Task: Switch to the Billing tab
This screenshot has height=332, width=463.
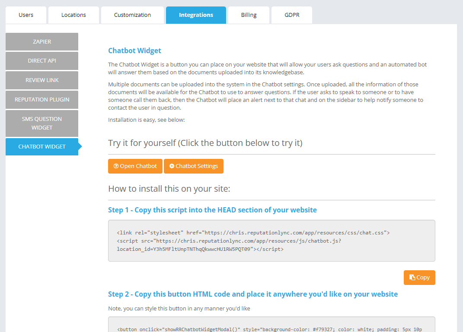Action: click(248, 15)
